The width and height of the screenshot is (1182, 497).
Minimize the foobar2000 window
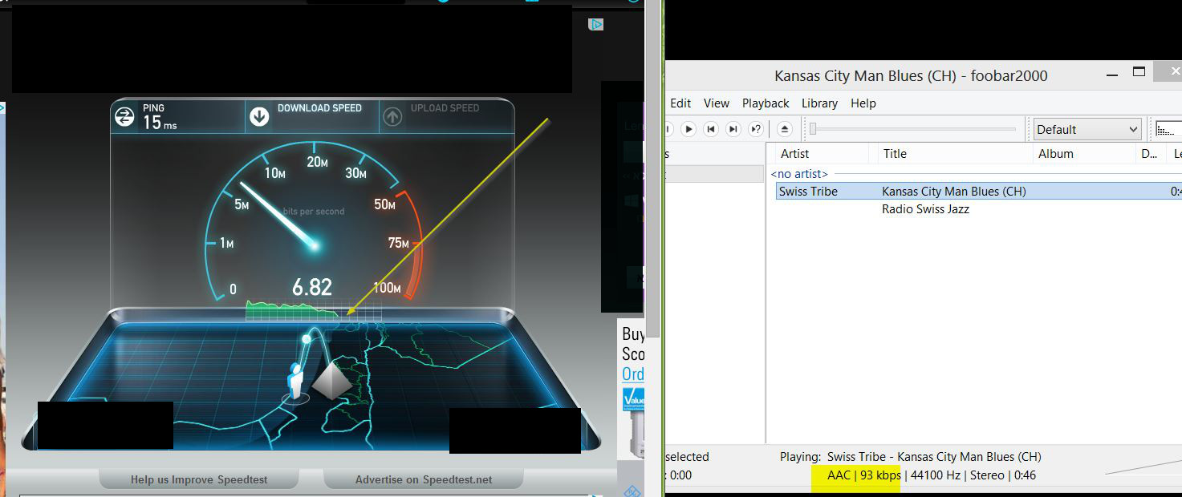1112,75
